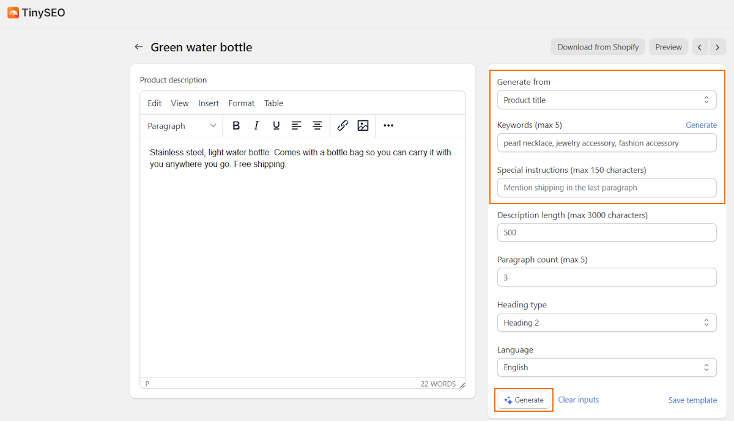Screen dimensions: 734x421
Task: Toggle bold formatting
Action: click(236, 125)
